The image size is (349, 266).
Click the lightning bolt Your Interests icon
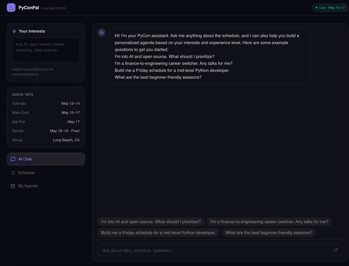[14, 31]
